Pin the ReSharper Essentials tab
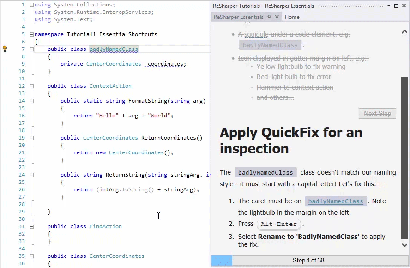The height and width of the screenshot is (268, 410). click(269, 17)
